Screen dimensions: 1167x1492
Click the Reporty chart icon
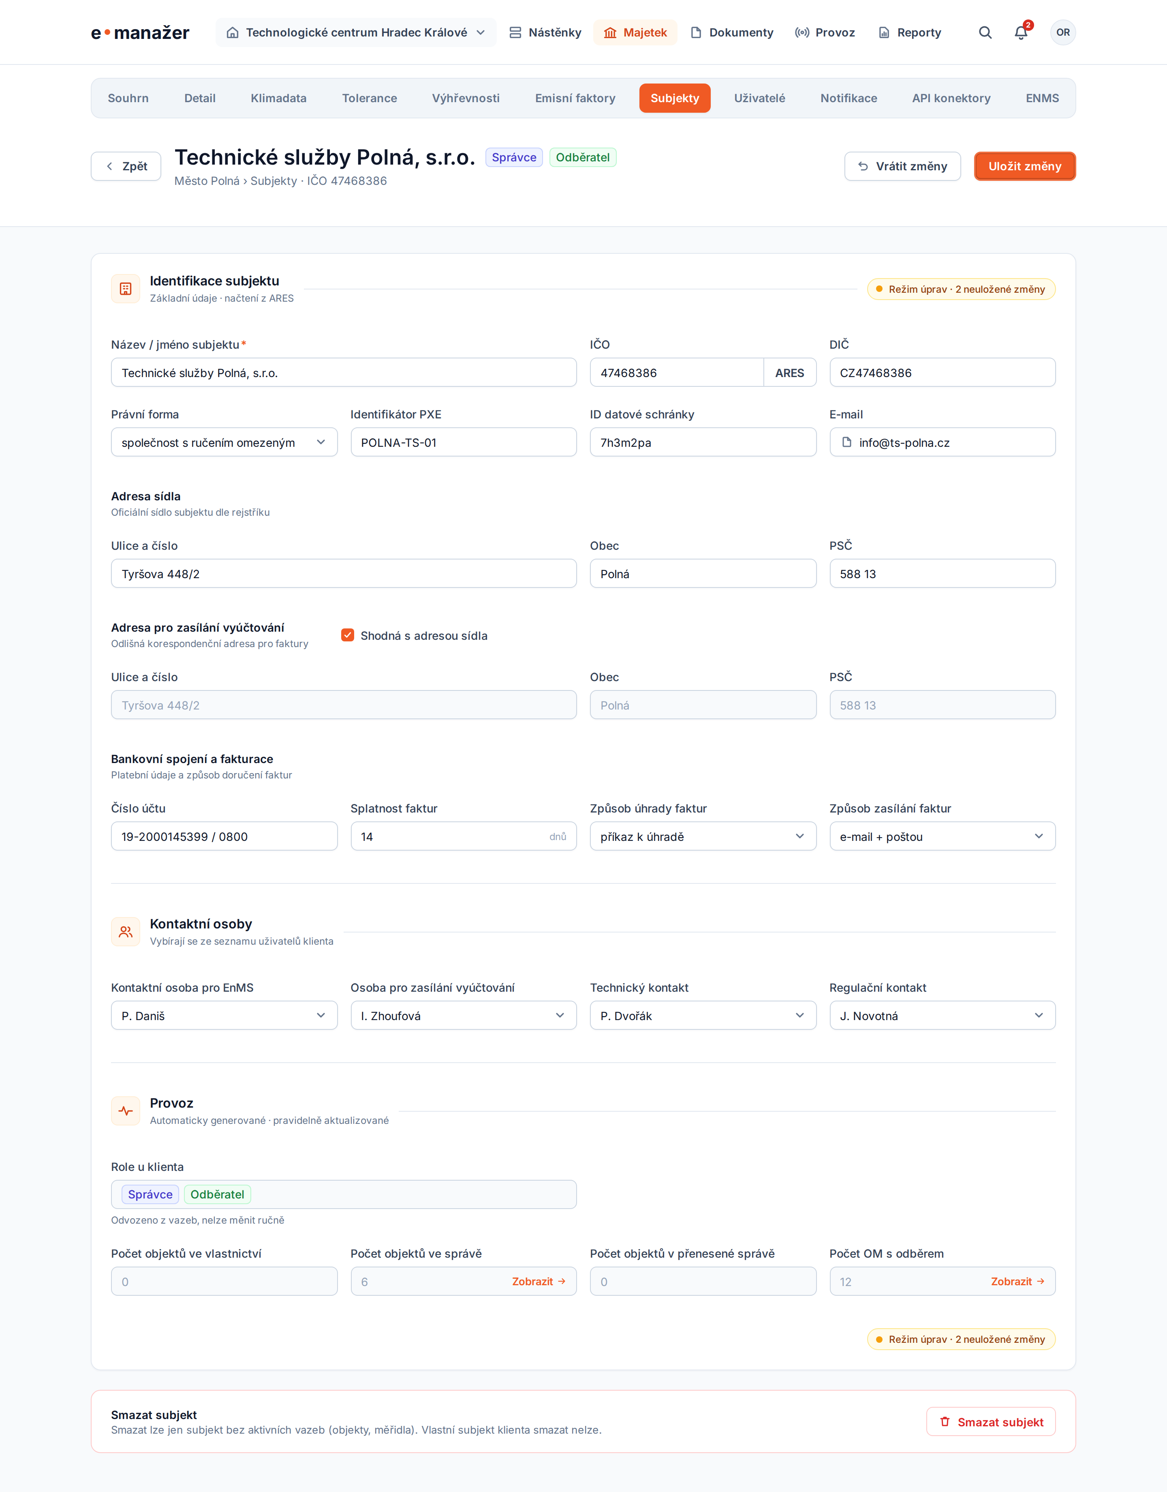click(883, 32)
